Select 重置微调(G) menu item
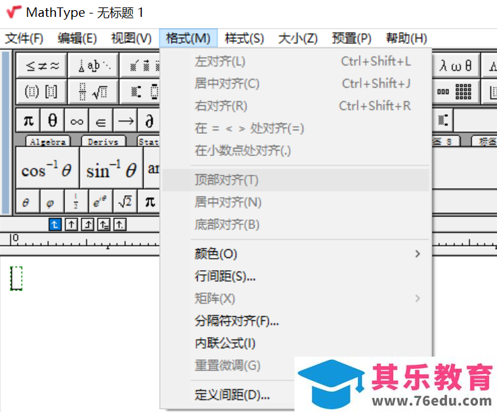Screen dimensions: 497x412 (228, 365)
